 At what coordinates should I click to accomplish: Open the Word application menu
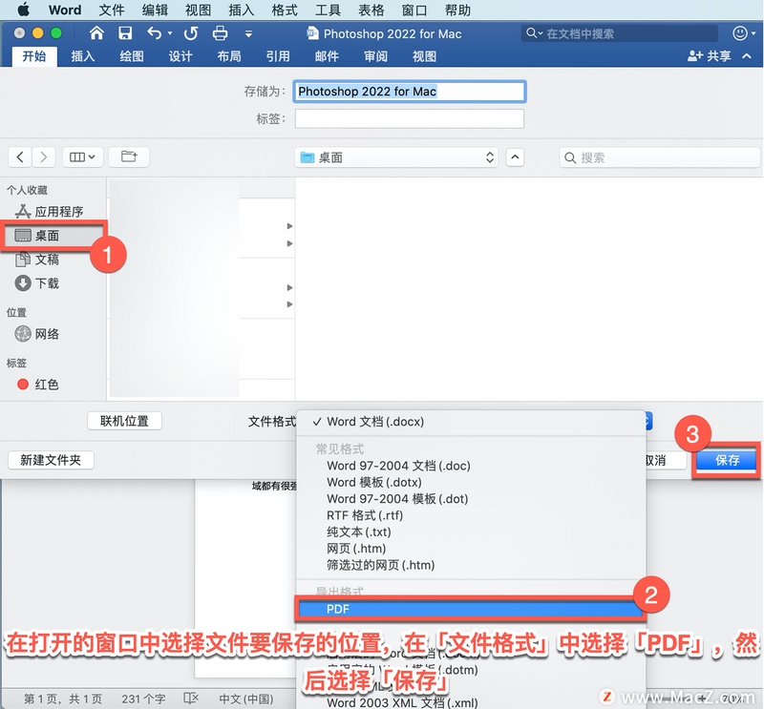[65, 10]
